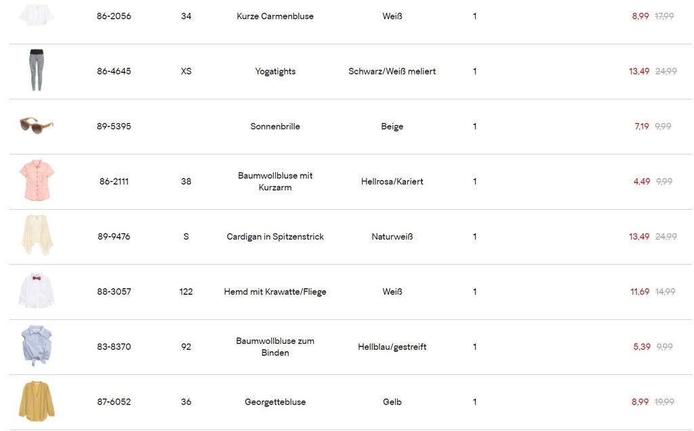The width and height of the screenshot is (694, 431).
Task: Open Baumwollbluse mit Kurzarm product name
Action: coord(275,181)
